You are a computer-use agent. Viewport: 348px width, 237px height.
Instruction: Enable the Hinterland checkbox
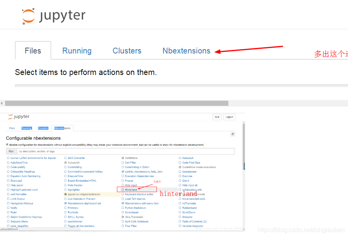tap(123, 190)
